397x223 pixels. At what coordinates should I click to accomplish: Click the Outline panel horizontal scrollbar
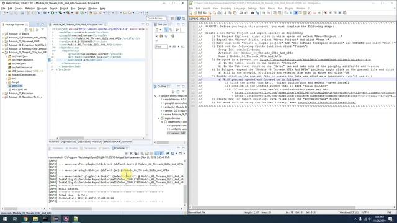click(x=163, y=142)
